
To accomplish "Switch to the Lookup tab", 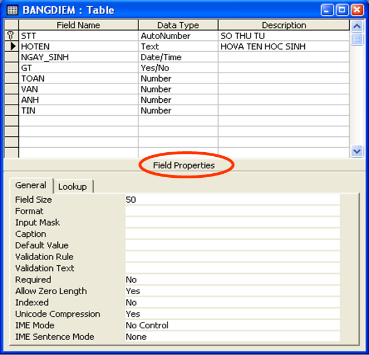I will 73,187.
